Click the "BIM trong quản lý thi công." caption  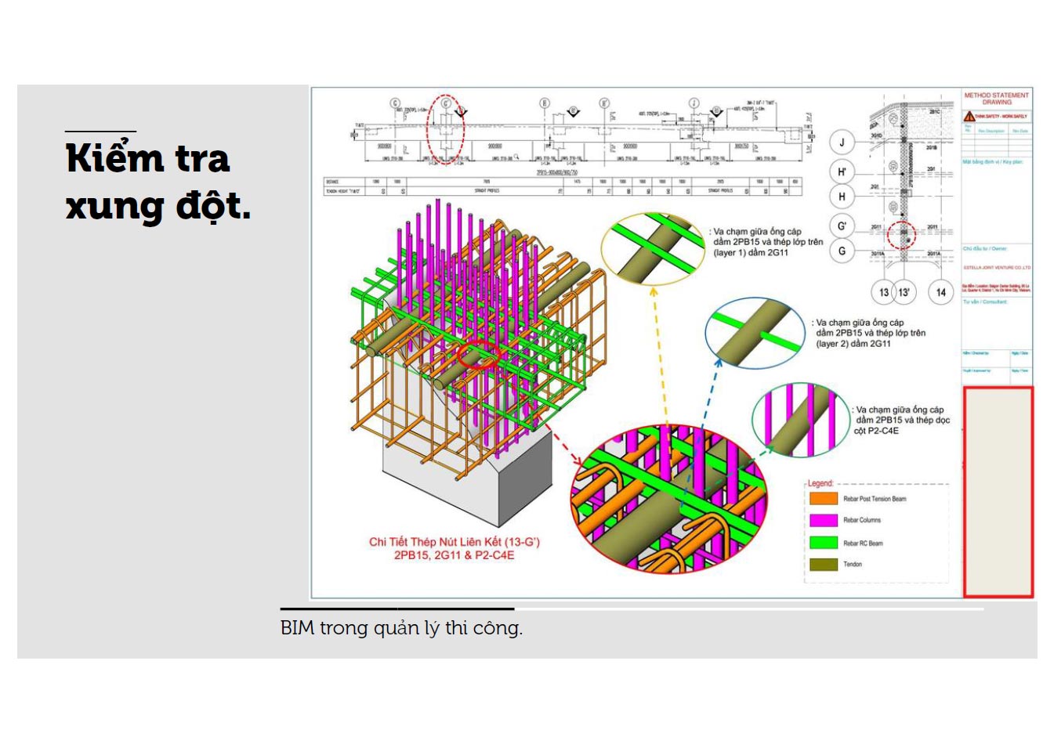(x=401, y=628)
